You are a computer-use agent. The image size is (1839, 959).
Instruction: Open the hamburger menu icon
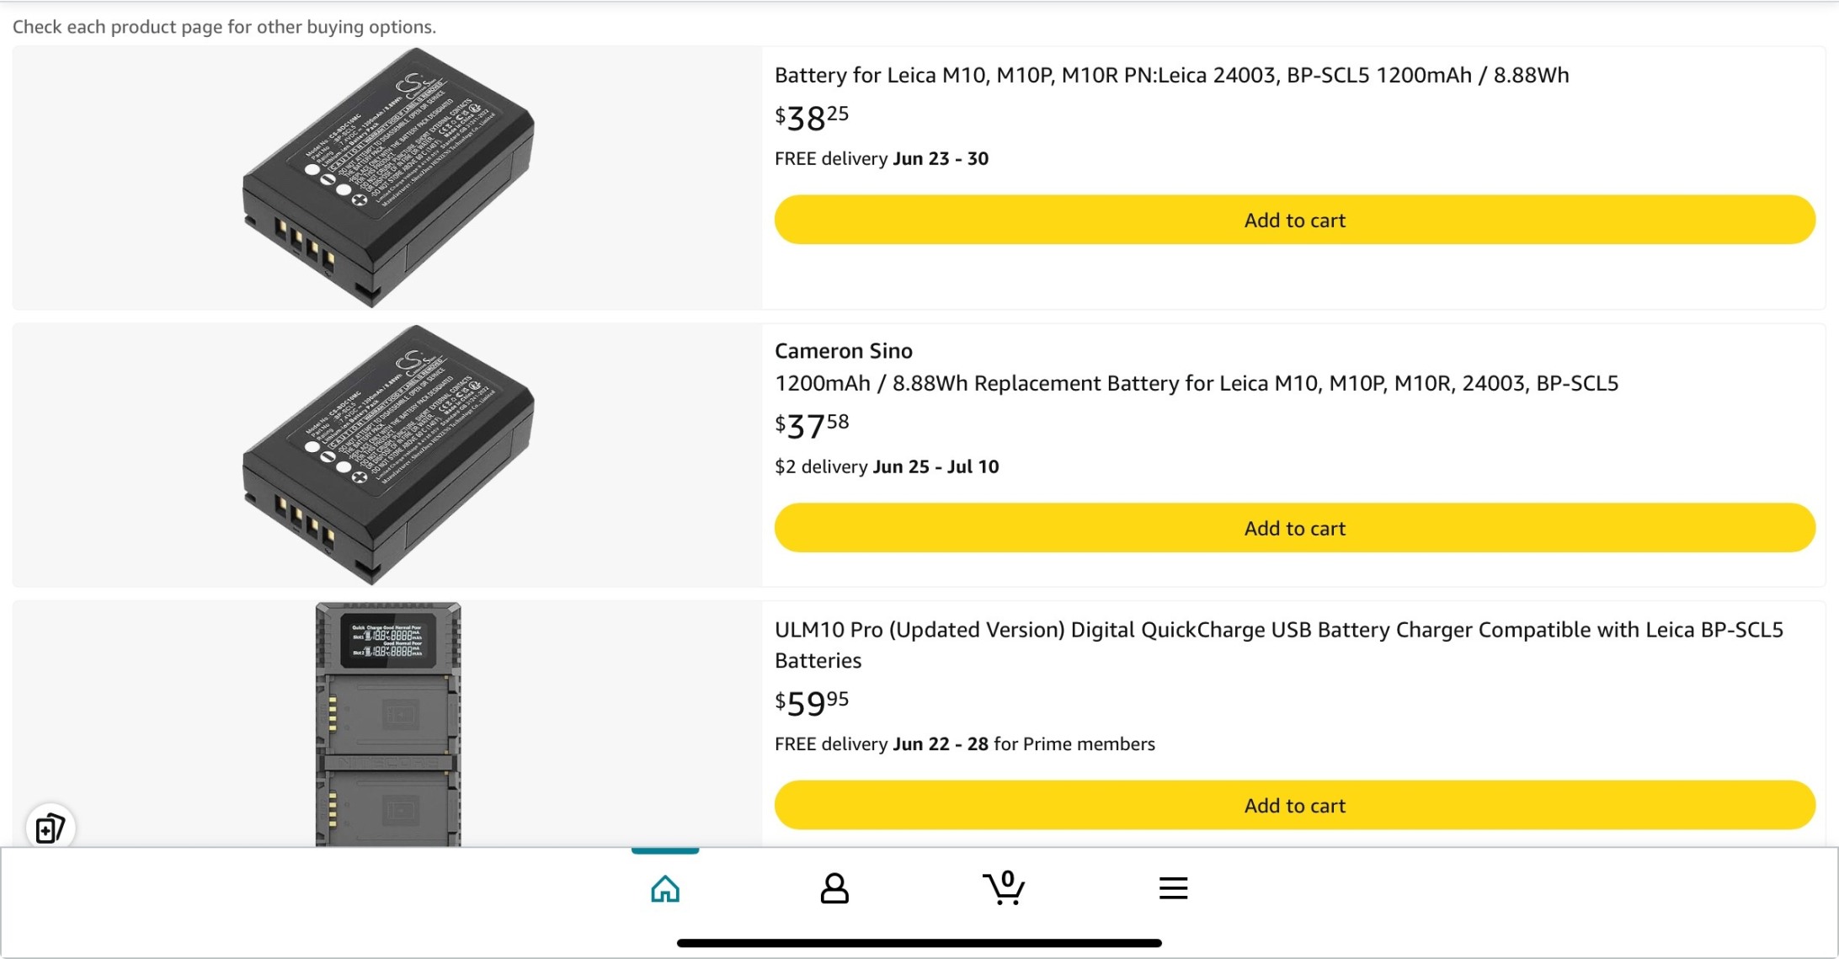click(x=1173, y=888)
